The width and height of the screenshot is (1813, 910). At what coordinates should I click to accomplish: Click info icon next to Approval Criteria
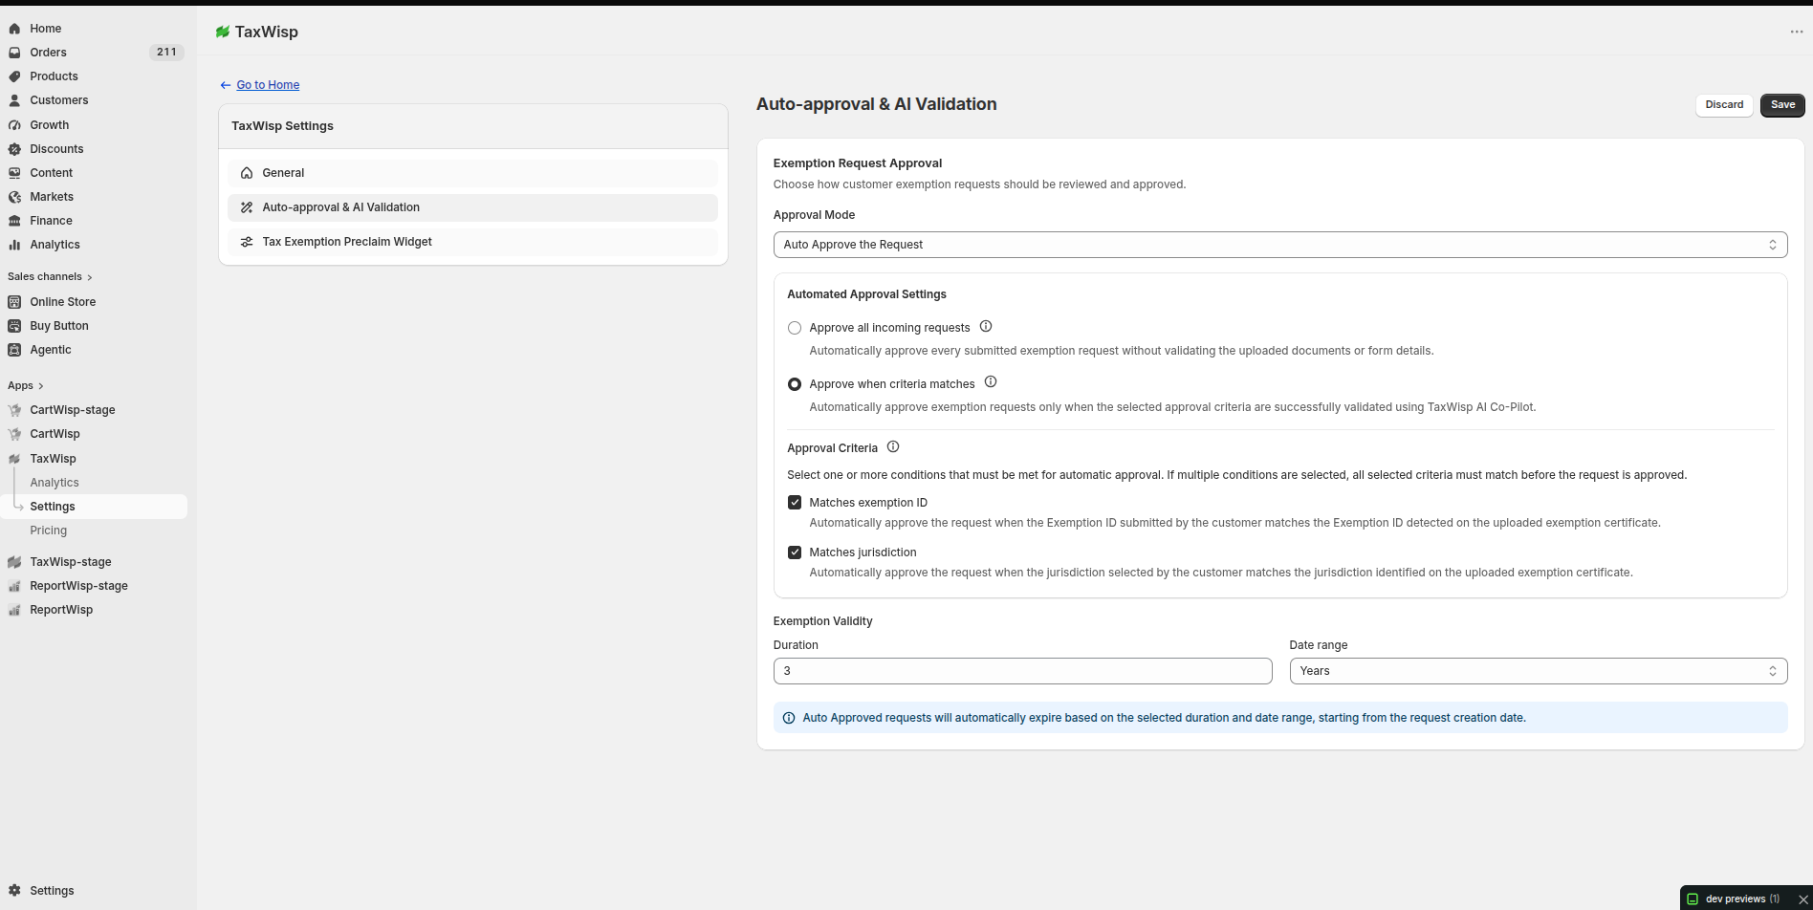click(x=893, y=446)
